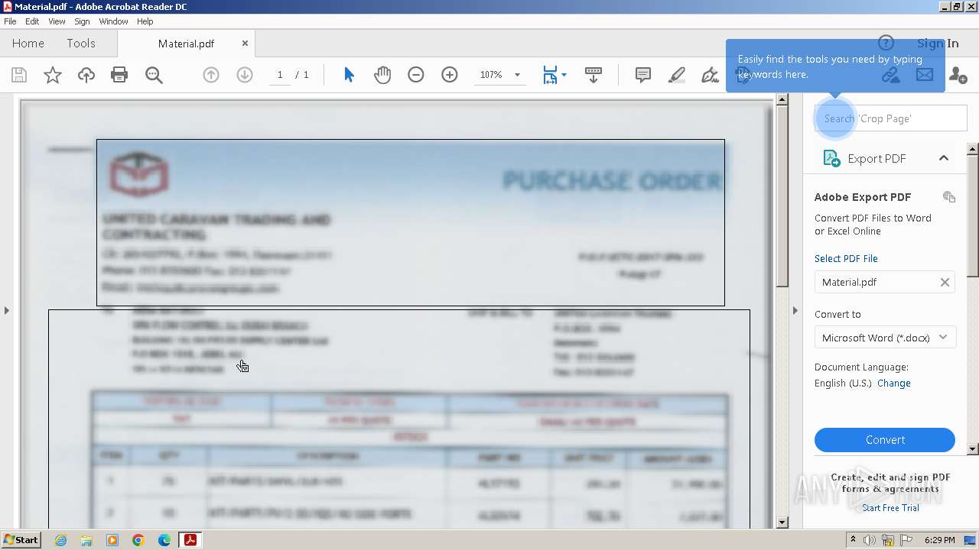Click the scrolling mode icon
Screen dimensions: 979x550
pos(593,75)
